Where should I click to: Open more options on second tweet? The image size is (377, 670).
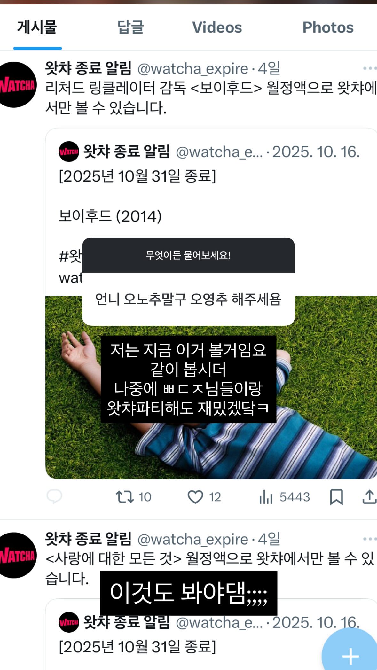(370, 539)
